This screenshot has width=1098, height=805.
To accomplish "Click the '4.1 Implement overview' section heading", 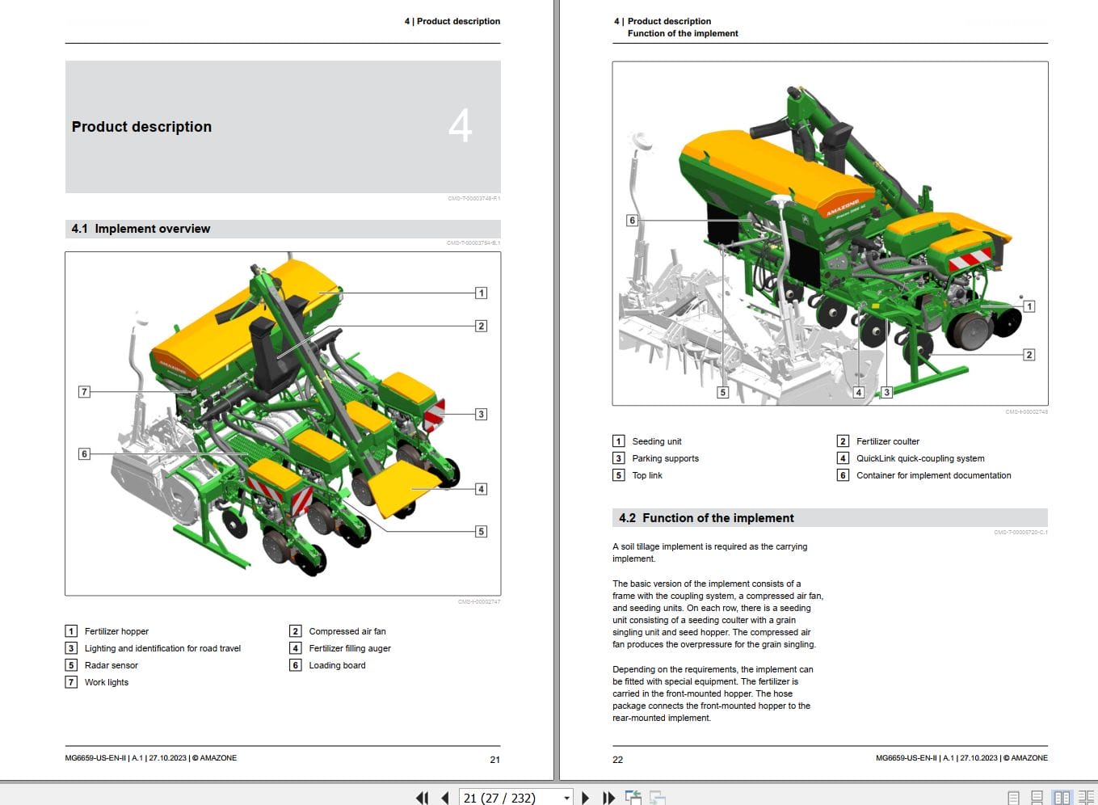I will pos(141,229).
